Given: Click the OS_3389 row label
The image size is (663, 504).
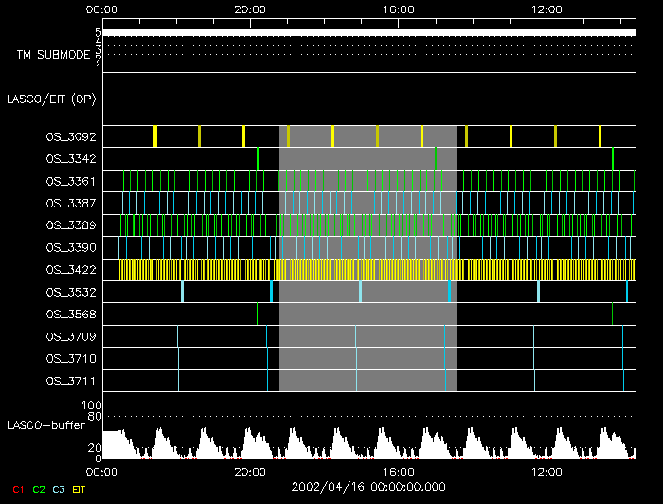Looking at the screenshot, I should [70, 225].
